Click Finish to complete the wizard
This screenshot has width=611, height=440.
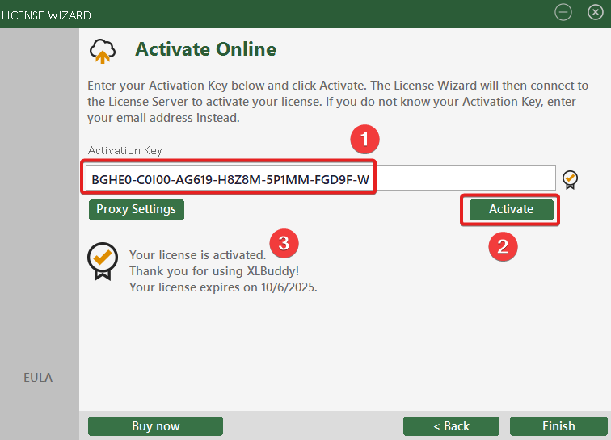click(558, 426)
